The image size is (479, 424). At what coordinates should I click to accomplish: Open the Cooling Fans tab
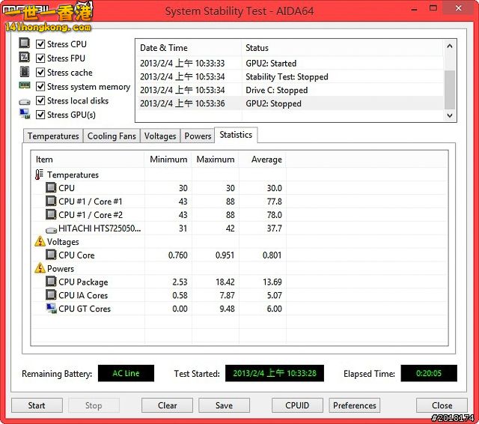click(112, 136)
